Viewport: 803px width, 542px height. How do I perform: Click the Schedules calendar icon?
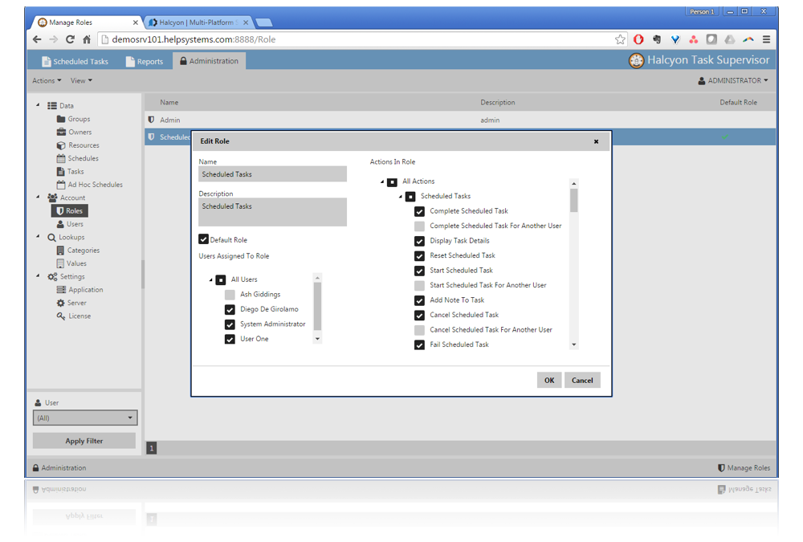pos(61,158)
